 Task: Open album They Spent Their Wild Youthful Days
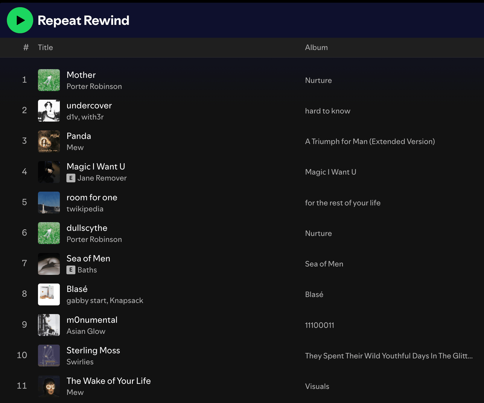click(389, 356)
